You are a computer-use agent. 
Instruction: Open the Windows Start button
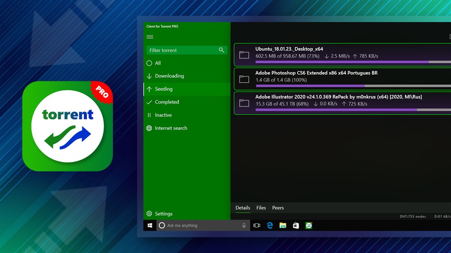tap(150, 225)
